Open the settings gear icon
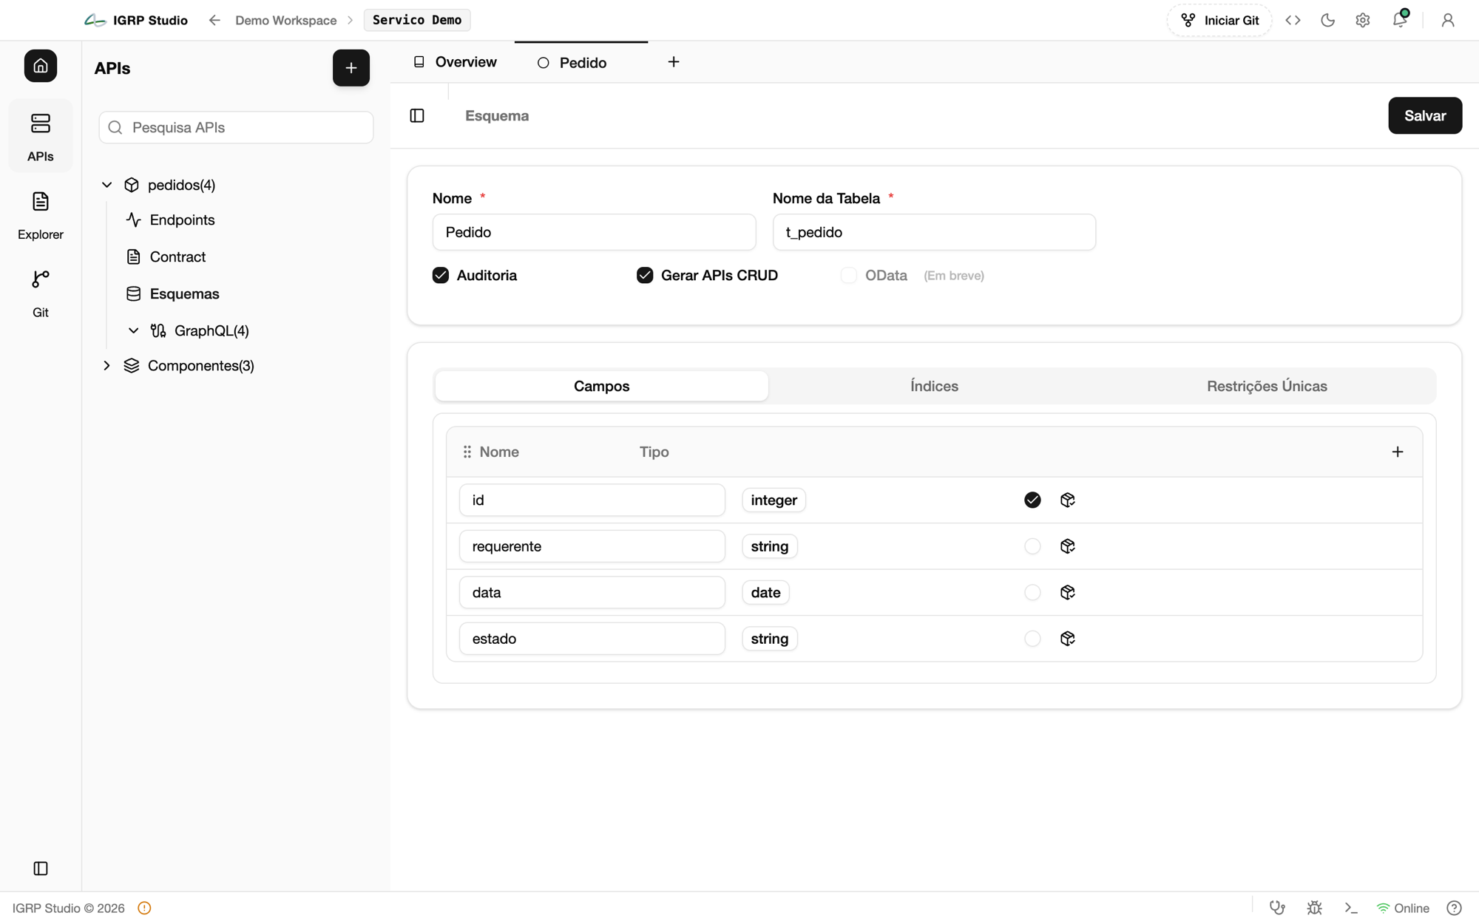The image size is (1479, 924). 1363,20
